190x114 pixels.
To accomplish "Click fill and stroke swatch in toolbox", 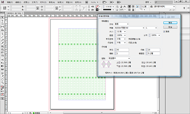I will point(2,87).
